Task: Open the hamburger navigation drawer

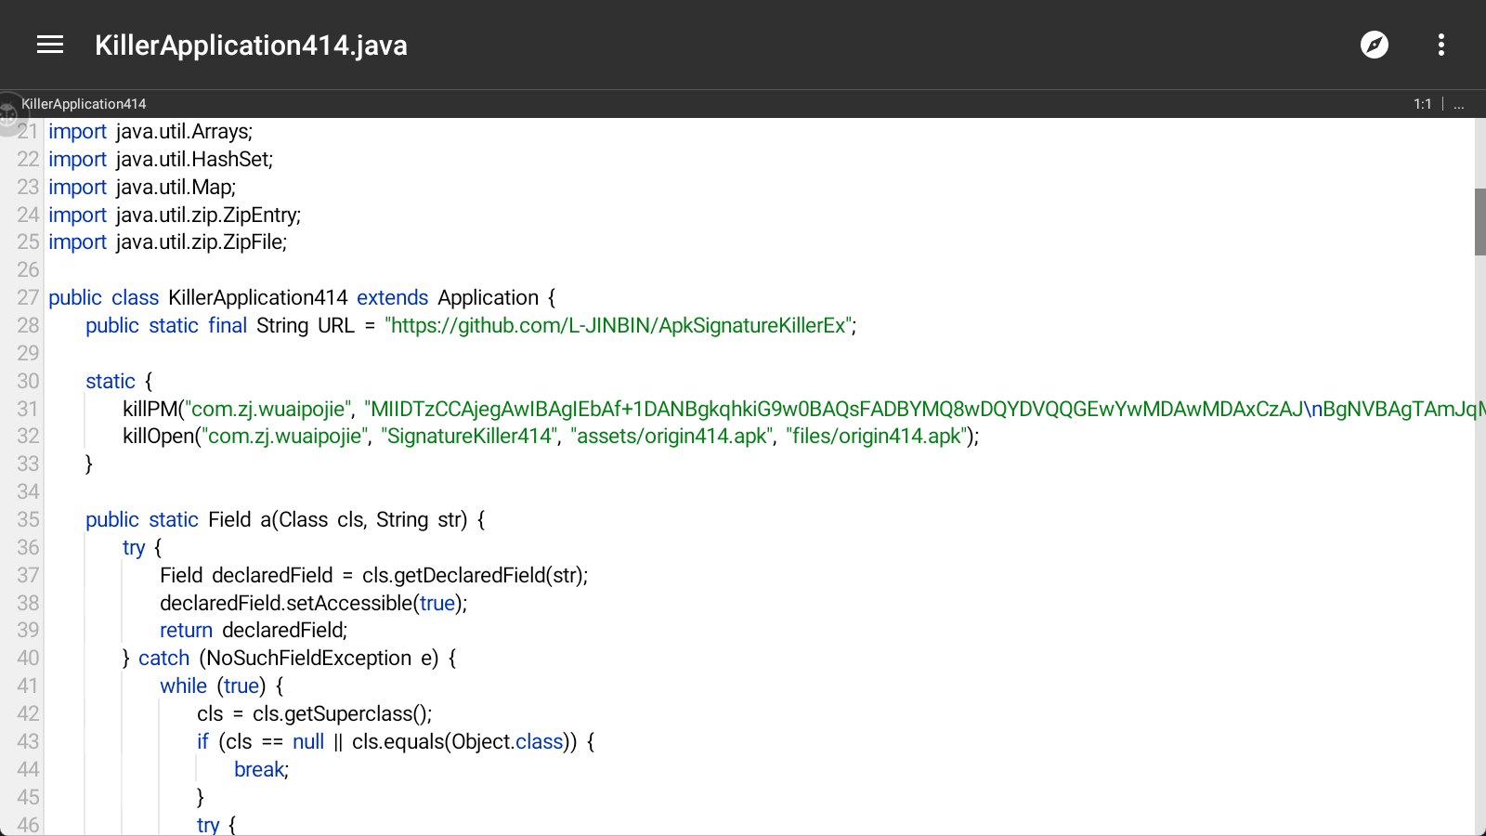Action: (x=50, y=45)
